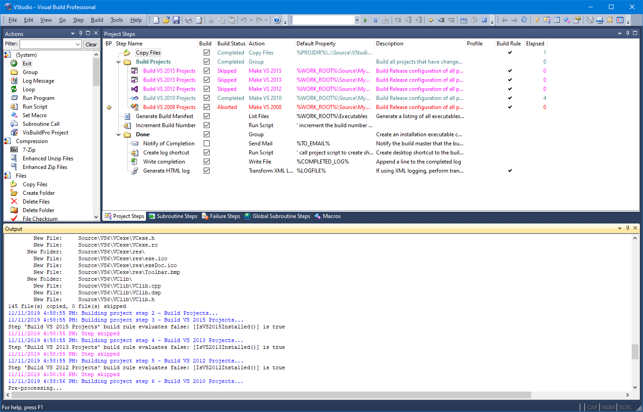643x412 pixels.
Task: Switch to the Global Subroutine Steps tab
Action: click(277, 216)
